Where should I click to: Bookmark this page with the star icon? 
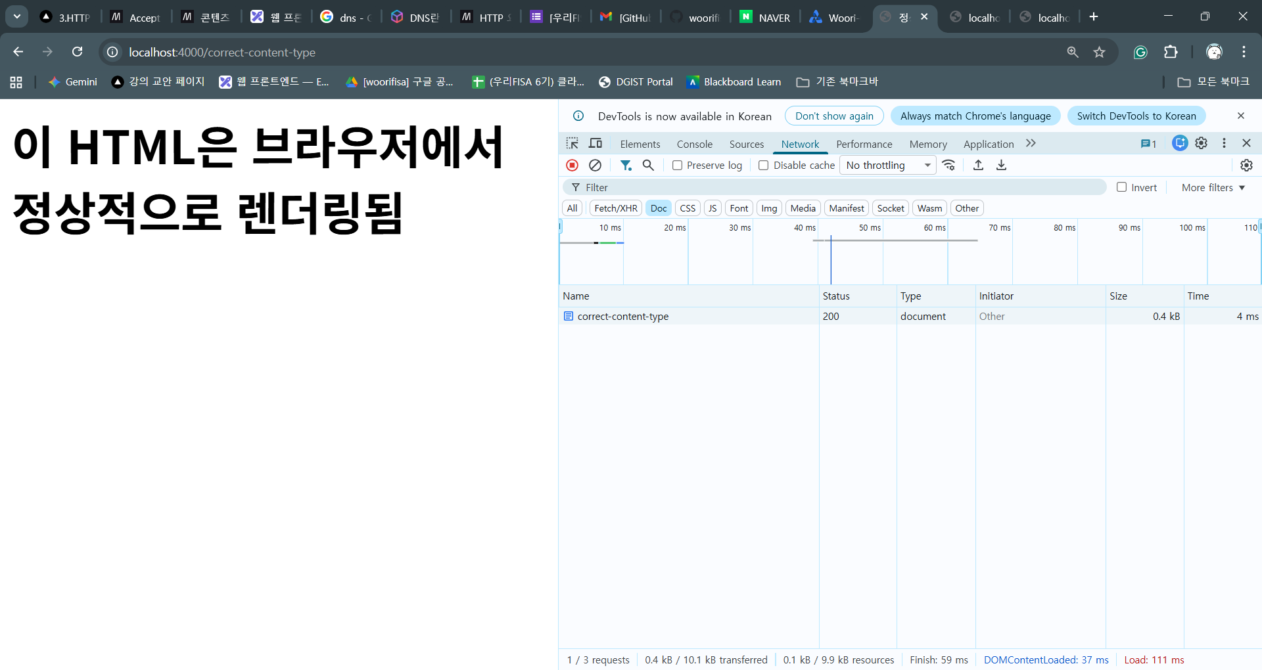pyautogui.click(x=1100, y=52)
